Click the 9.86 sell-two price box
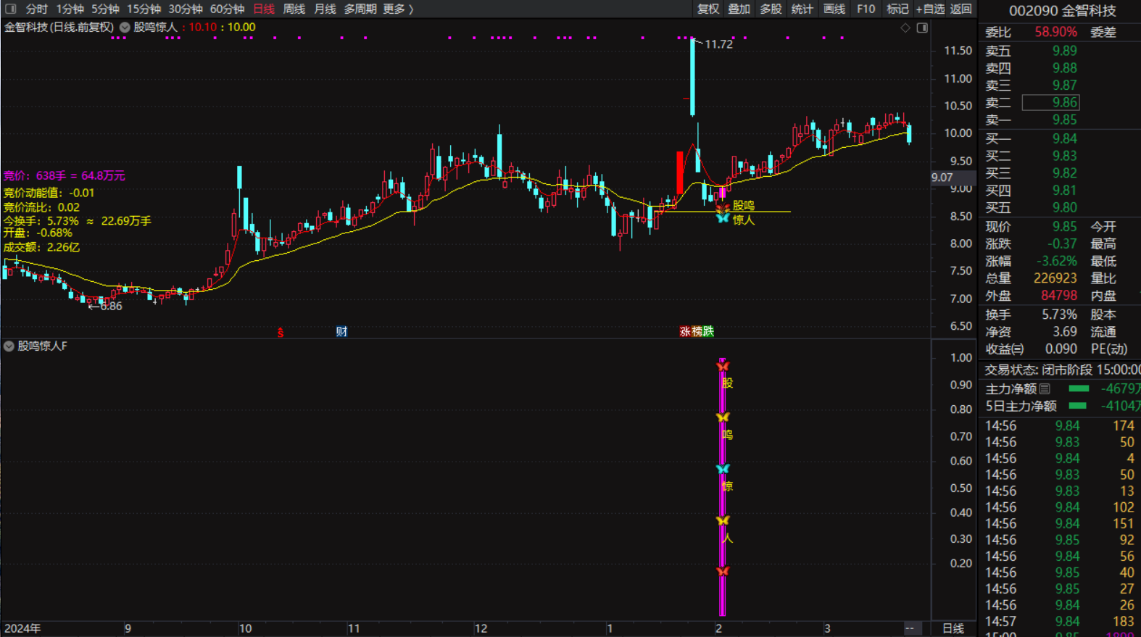The width and height of the screenshot is (1141, 637). 1050,103
